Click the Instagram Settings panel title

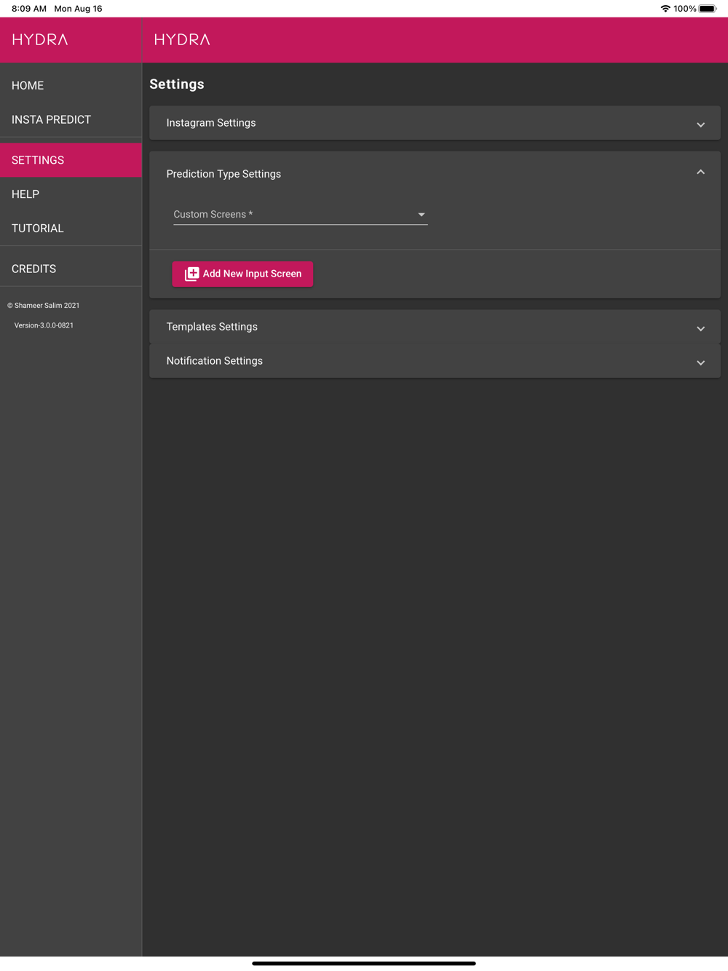[211, 123]
